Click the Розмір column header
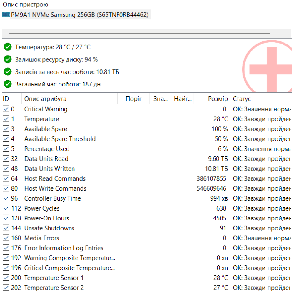 [218, 99]
